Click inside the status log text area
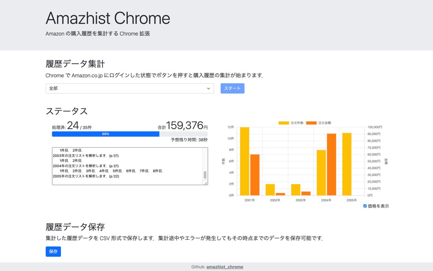Viewport: 433px width, 271px height. [130, 166]
